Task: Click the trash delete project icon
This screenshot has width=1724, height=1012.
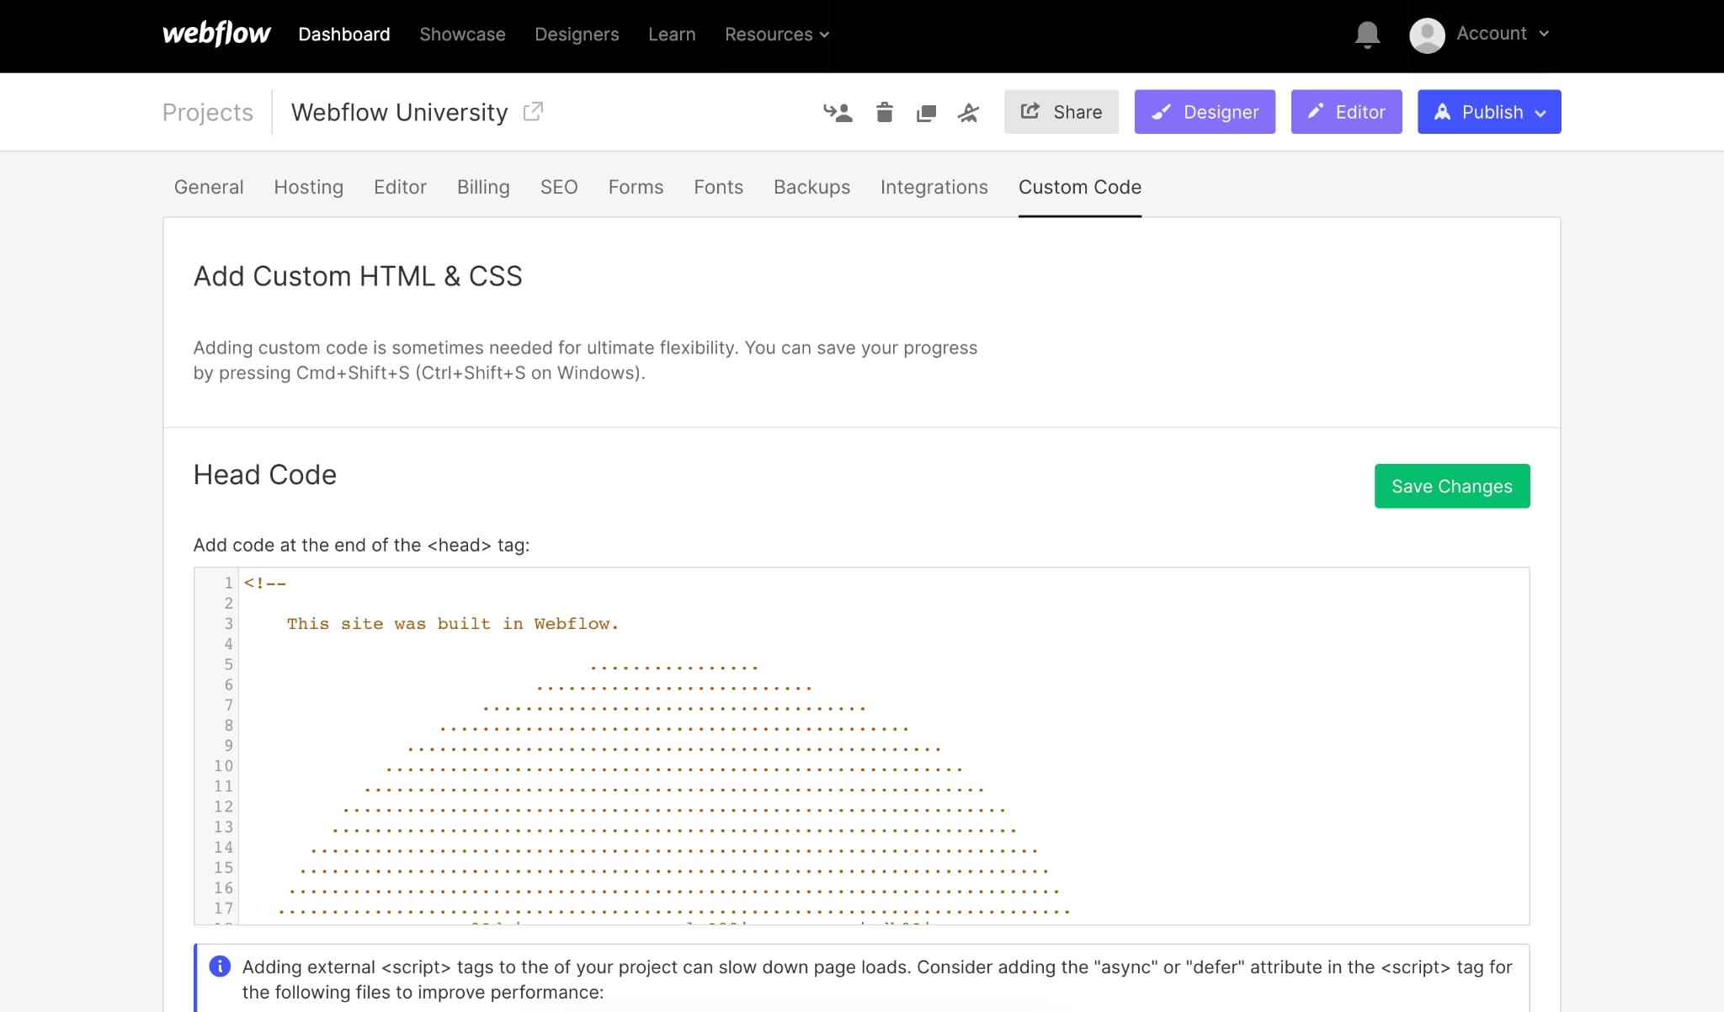Action: tap(884, 112)
